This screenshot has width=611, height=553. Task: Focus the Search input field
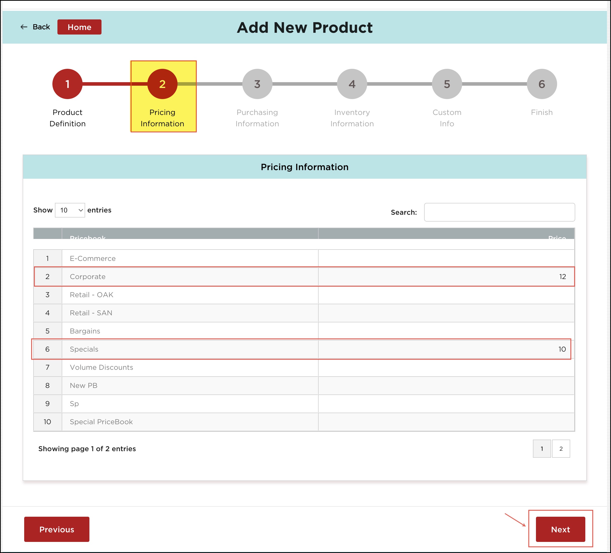click(499, 212)
